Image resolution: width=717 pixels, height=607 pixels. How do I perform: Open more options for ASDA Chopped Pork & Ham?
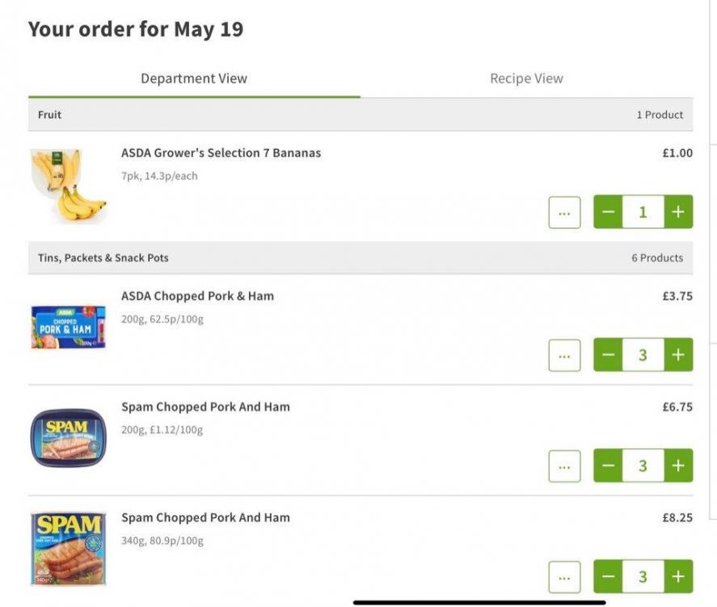pyautogui.click(x=564, y=355)
